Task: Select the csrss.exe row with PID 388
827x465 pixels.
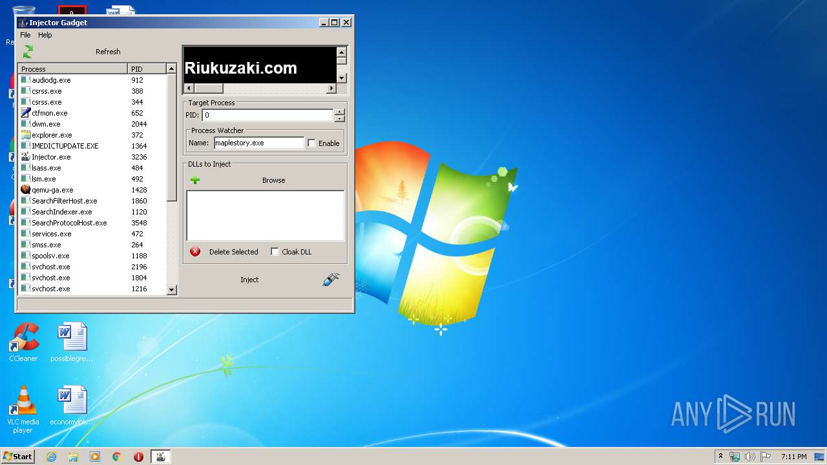Action: click(93, 91)
